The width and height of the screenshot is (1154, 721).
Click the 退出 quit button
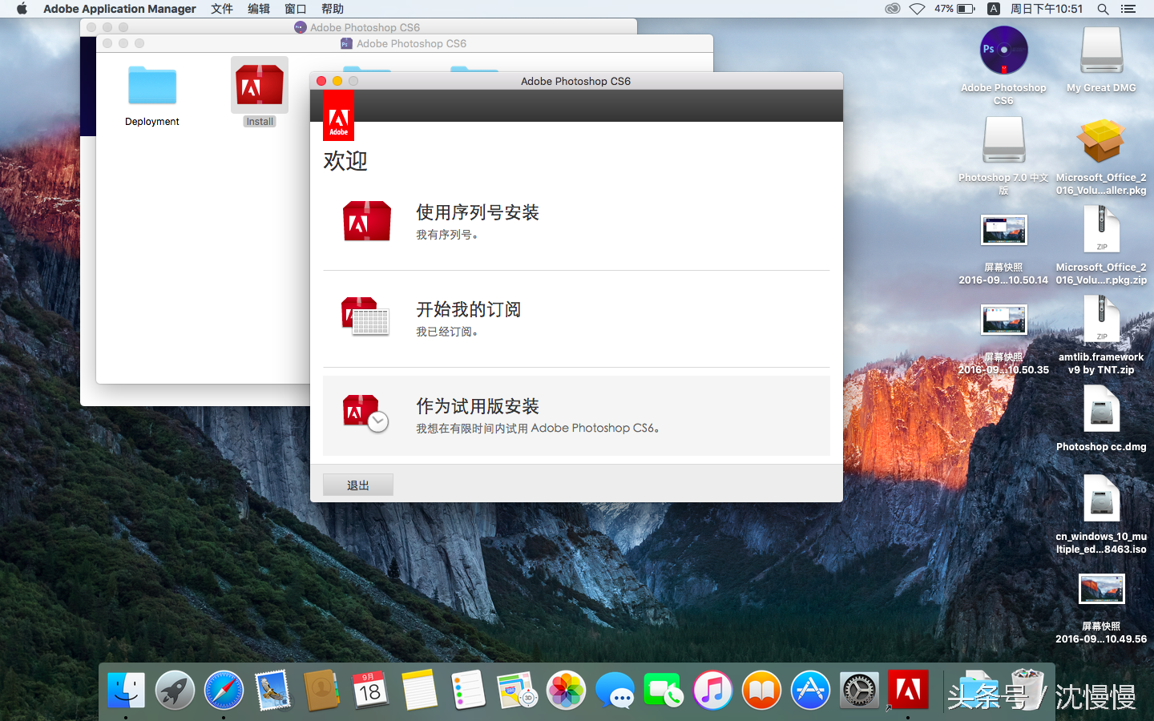[357, 485]
